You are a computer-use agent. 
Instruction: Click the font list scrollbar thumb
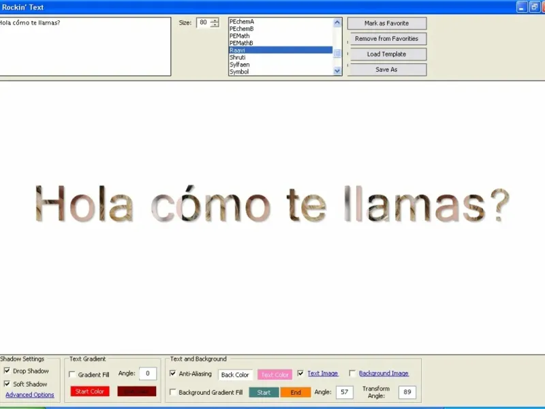337,53
